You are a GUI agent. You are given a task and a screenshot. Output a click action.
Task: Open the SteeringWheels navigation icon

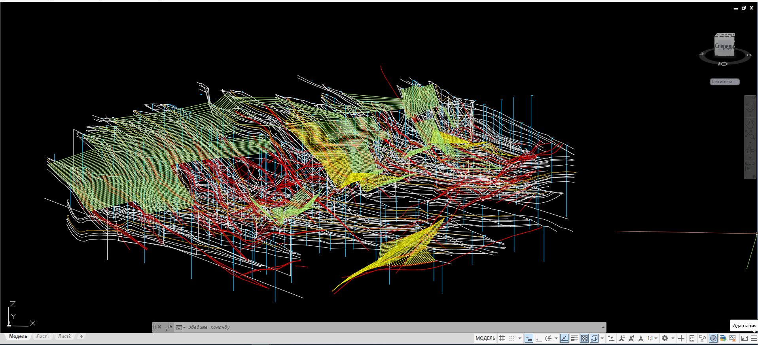tap(750, 107)
